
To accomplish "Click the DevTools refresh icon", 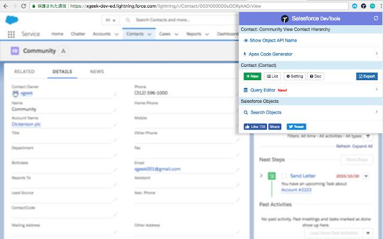I will pos(375,19).
